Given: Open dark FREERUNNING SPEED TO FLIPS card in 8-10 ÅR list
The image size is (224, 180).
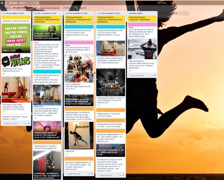Looking at the screenshot, I should click(79, 100).
